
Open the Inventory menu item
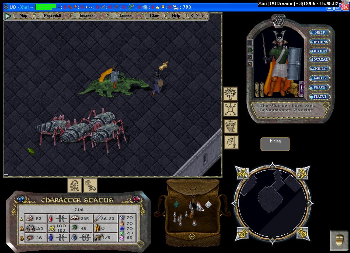(x=89, y=16)
